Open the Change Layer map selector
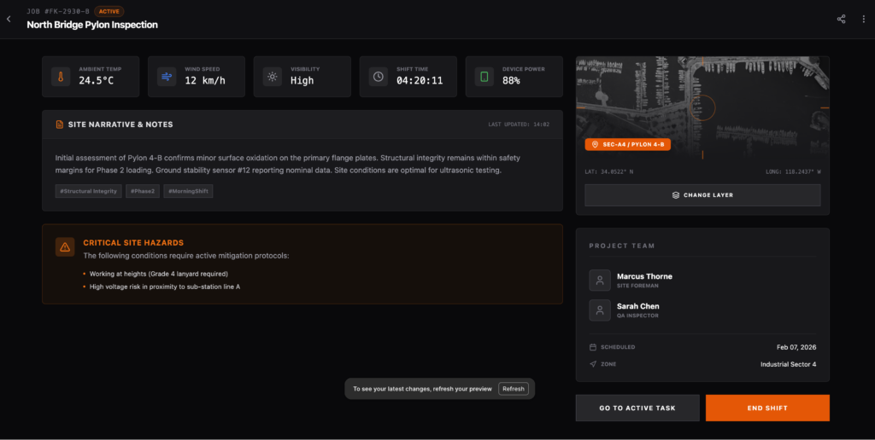Image resolution: width=875 pixels, height=440 pixels. coord(702,195)
